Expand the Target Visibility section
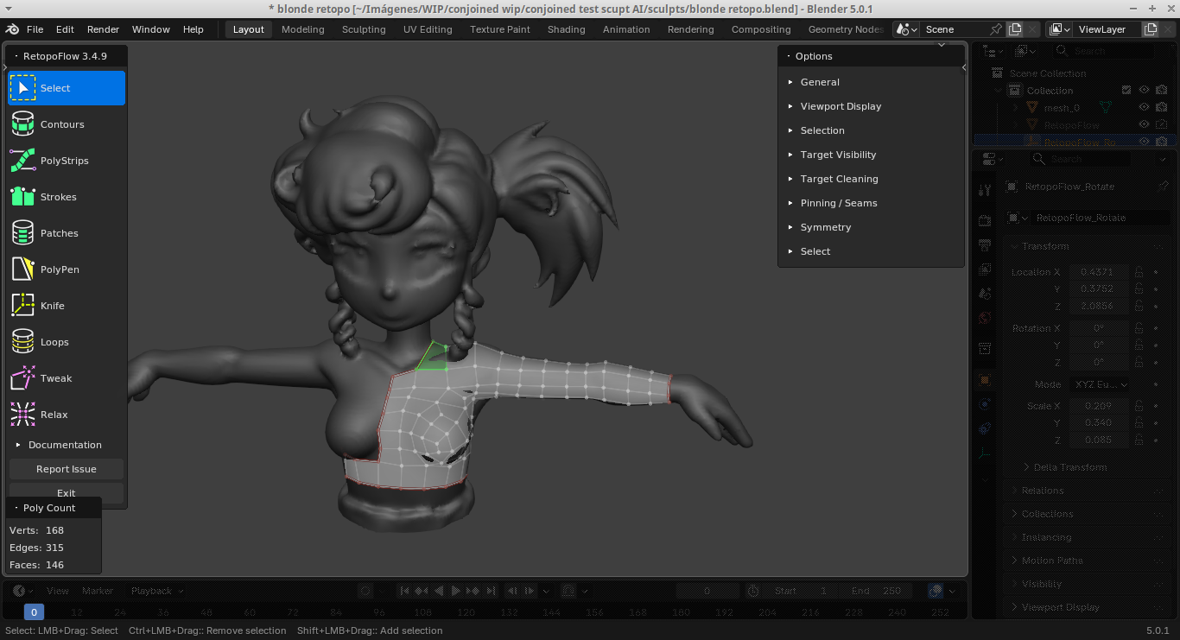1180x640 pixels. 871,155
